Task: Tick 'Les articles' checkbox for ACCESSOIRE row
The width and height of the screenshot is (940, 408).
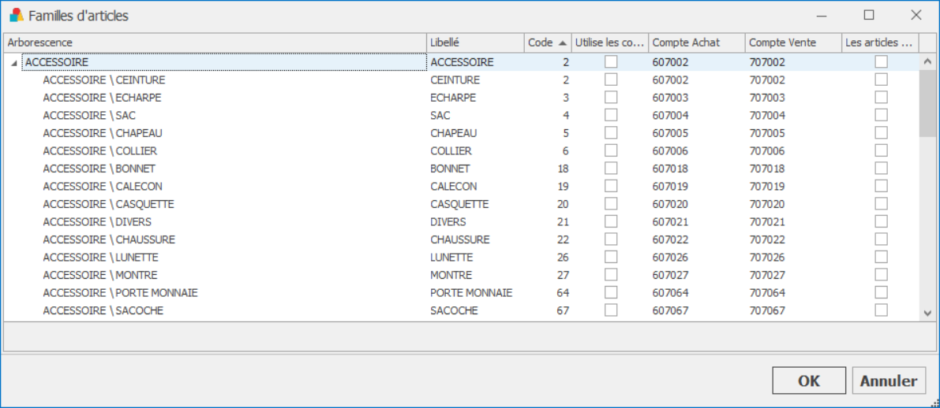Action: pyautogui.click(x=881, y=61)
